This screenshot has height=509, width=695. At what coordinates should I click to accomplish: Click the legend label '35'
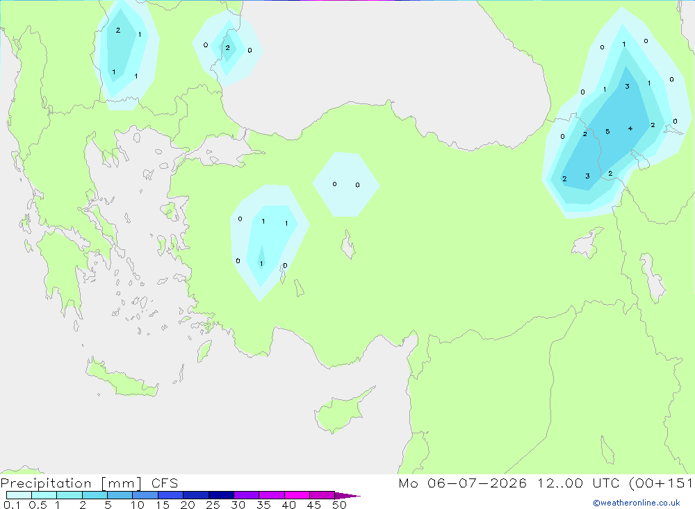click(x=263, y=505)
